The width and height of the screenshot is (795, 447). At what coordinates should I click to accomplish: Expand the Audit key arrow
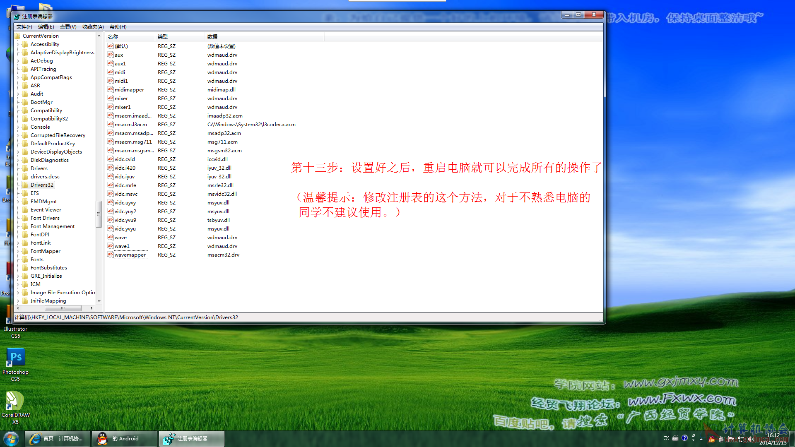(x=18, y=94)
